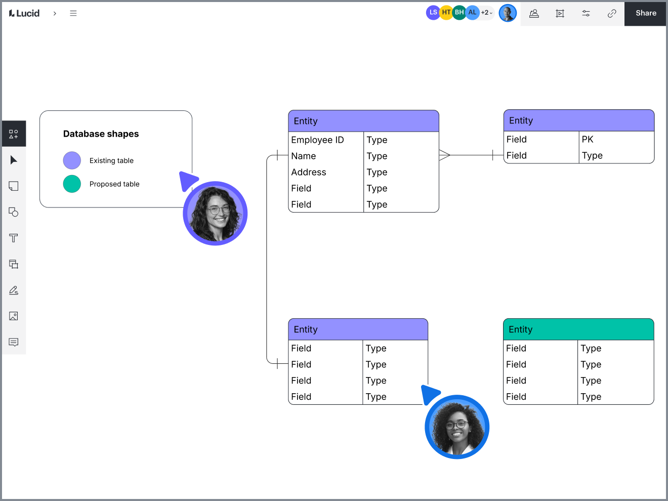The height and width of the screenshot is (501, 668).
Task: Select the Text tool
Action: click(14, 238)
